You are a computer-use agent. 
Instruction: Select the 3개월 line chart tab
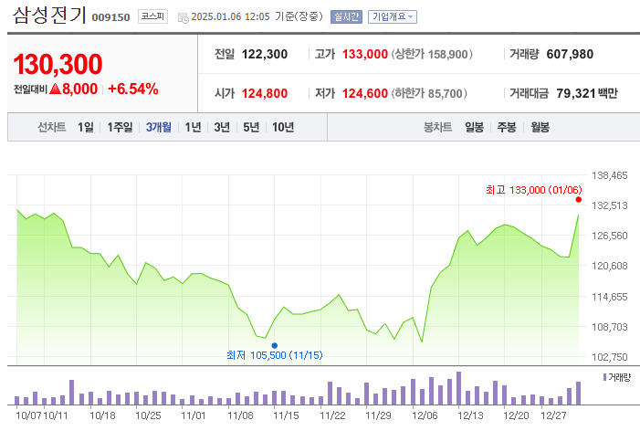click(x=158, y=127)
